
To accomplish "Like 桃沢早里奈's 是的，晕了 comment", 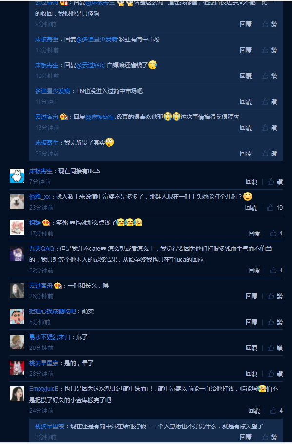I will pos(275,374).
